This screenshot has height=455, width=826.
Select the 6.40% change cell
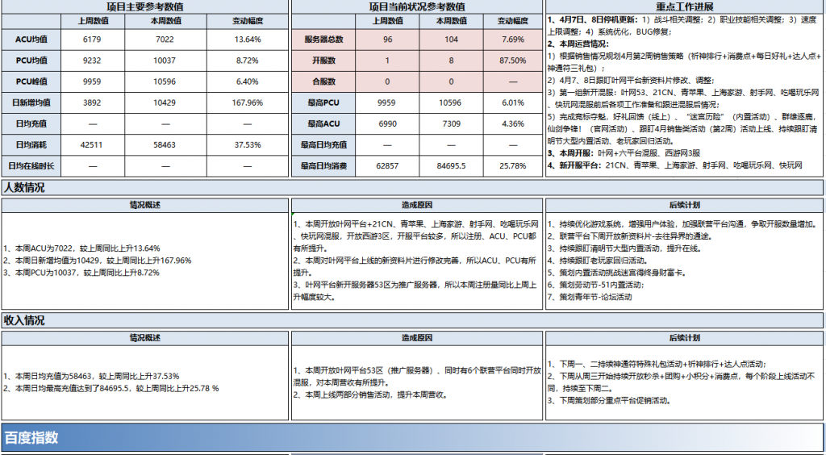point(248,81)
